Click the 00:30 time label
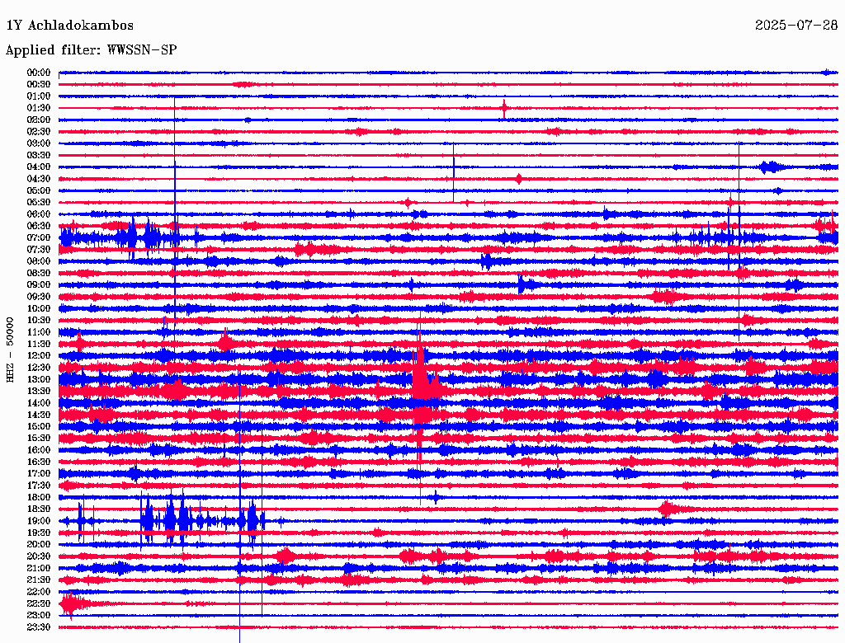 [x=39, y=84]
